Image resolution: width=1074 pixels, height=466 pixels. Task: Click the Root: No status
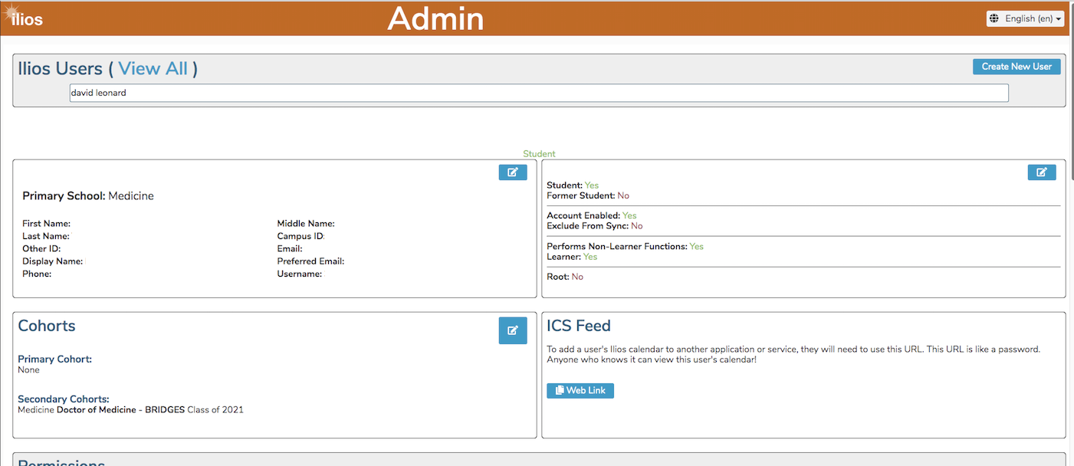point(565,277)
